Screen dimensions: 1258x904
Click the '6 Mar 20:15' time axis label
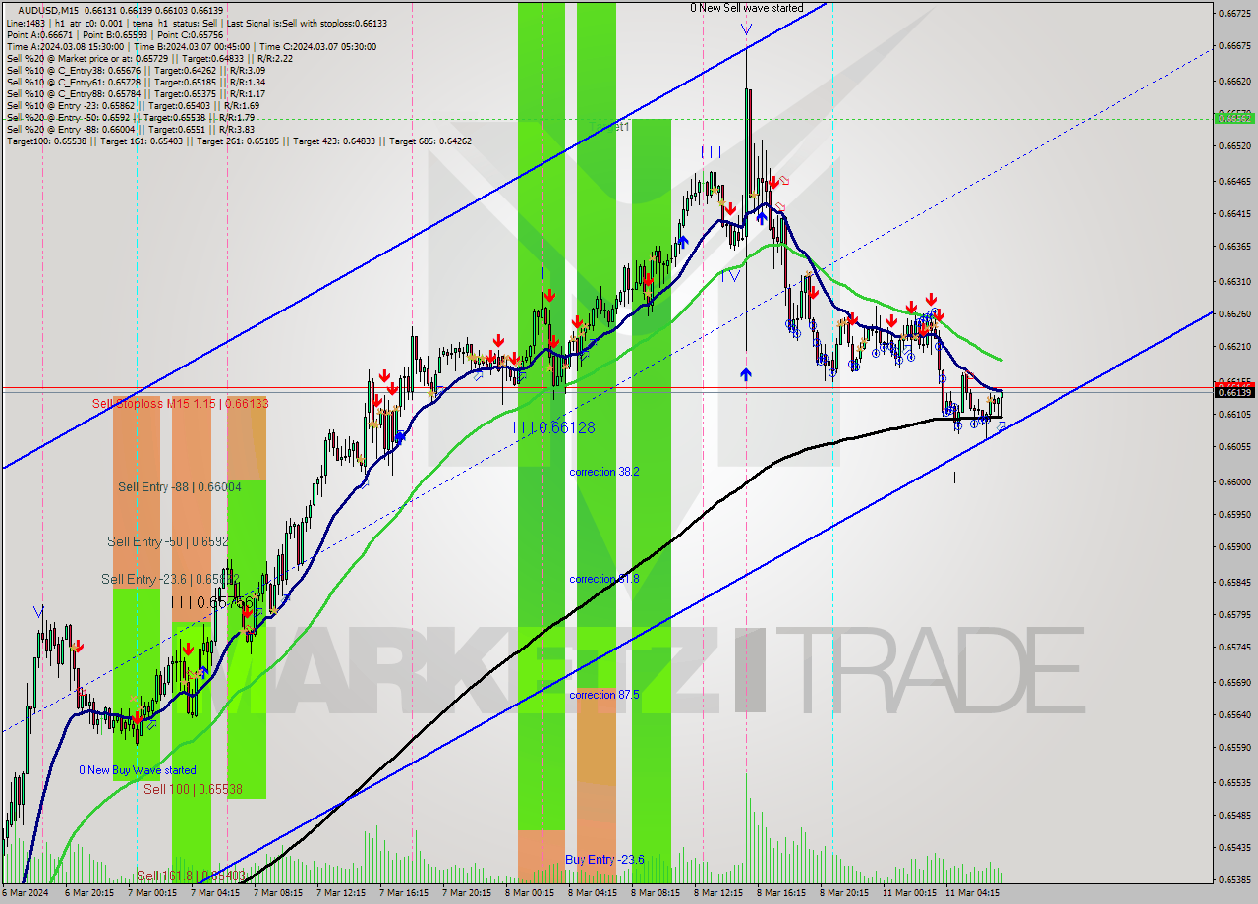[x=88, y=893]
